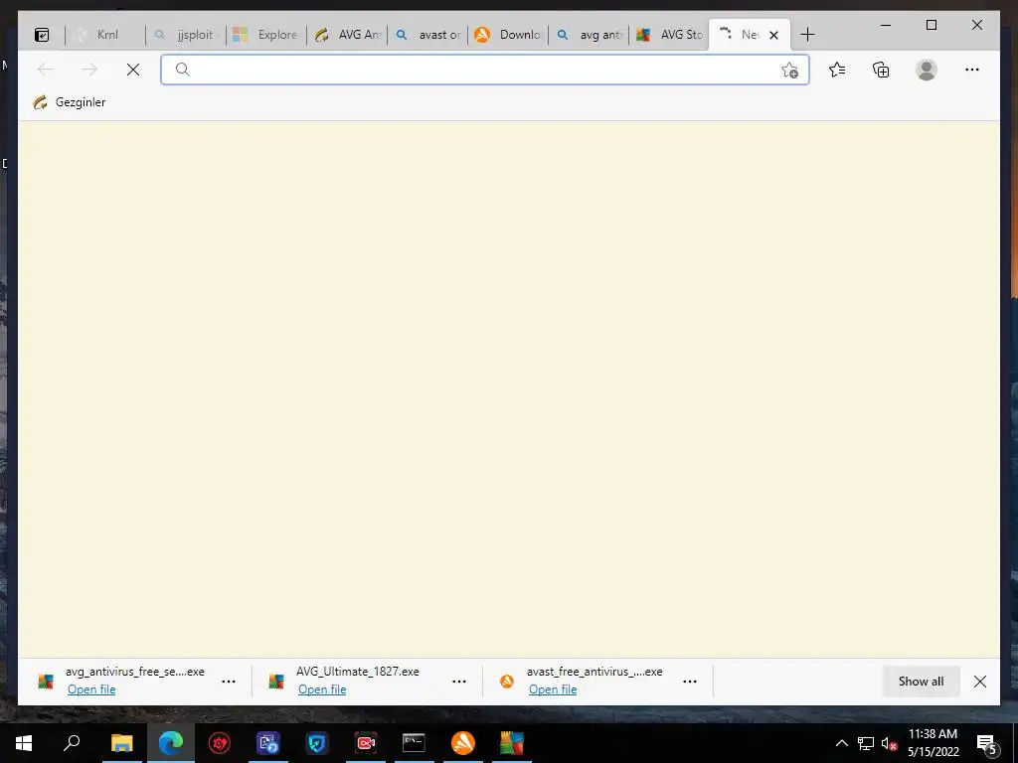Open options for AVG_Ultimate_1827.exe download

[459, 682]
